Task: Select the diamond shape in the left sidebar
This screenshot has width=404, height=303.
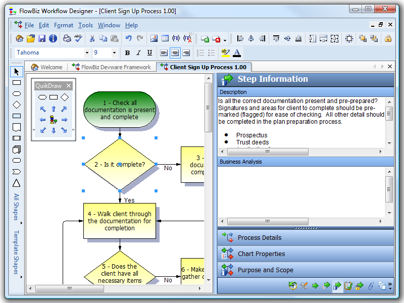Action: (17, 105)
